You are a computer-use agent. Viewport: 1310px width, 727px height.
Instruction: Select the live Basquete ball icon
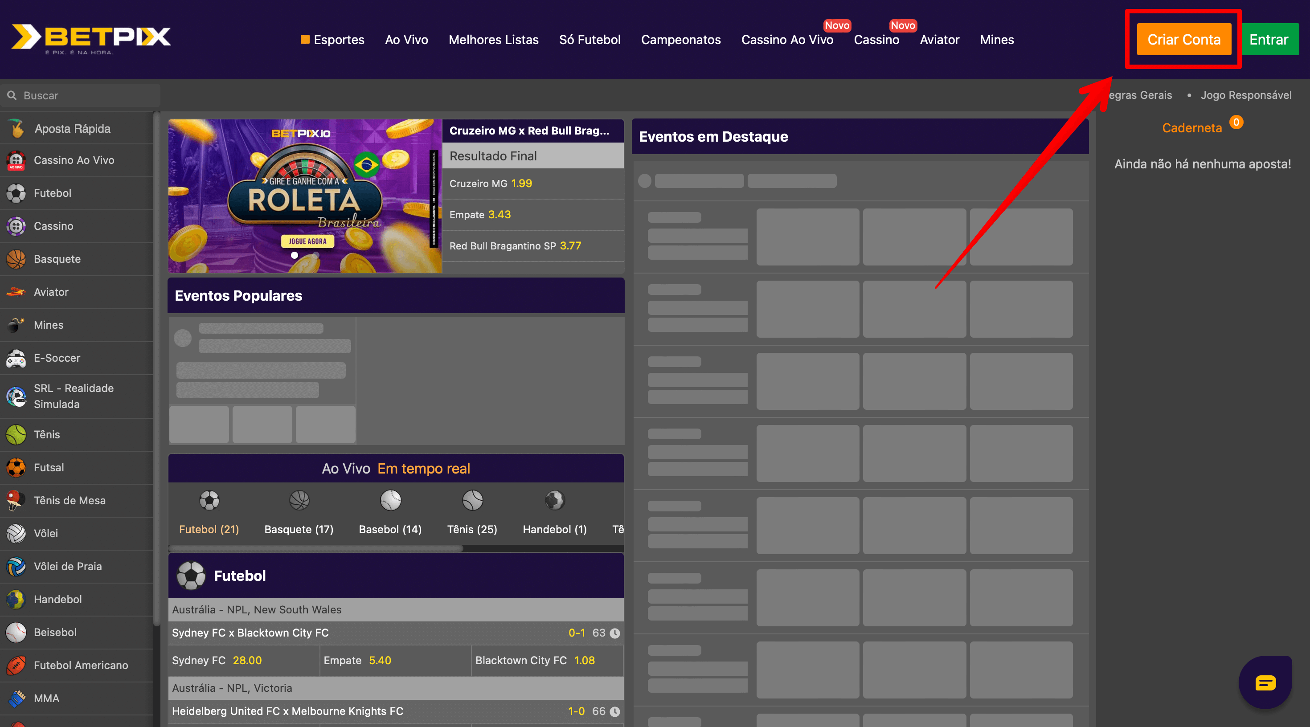[299, 500]
